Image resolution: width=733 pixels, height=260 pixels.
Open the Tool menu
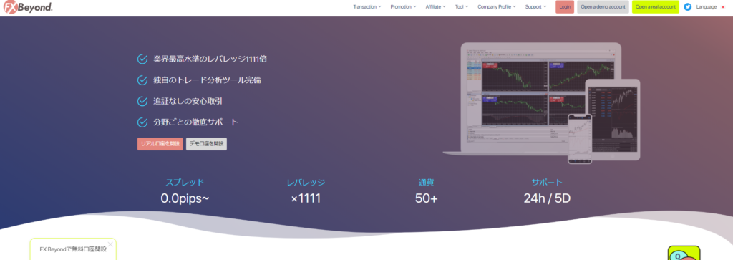tap(462, 7)
